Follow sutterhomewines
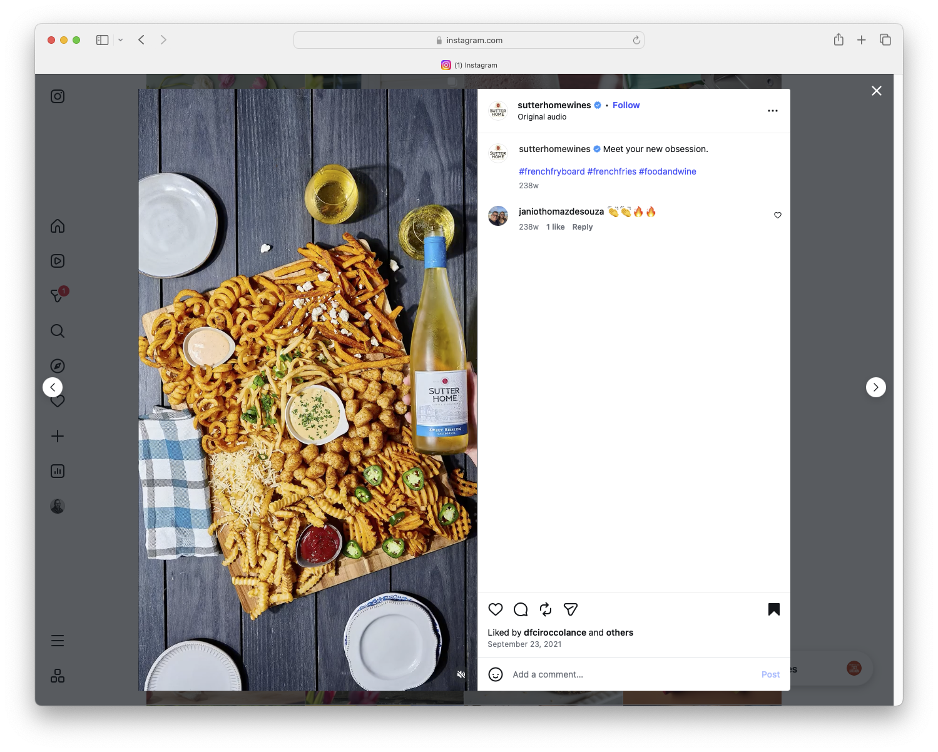Viewport: 938px width, 752px height. tap(626, 105)
